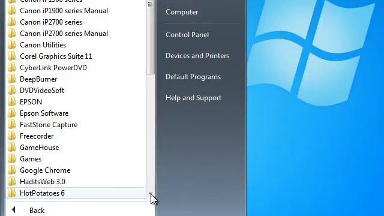Select folder icon beside Canon iP2700 series Manual
The height and width of the screenshot is (216, 384).
point(11,34)
